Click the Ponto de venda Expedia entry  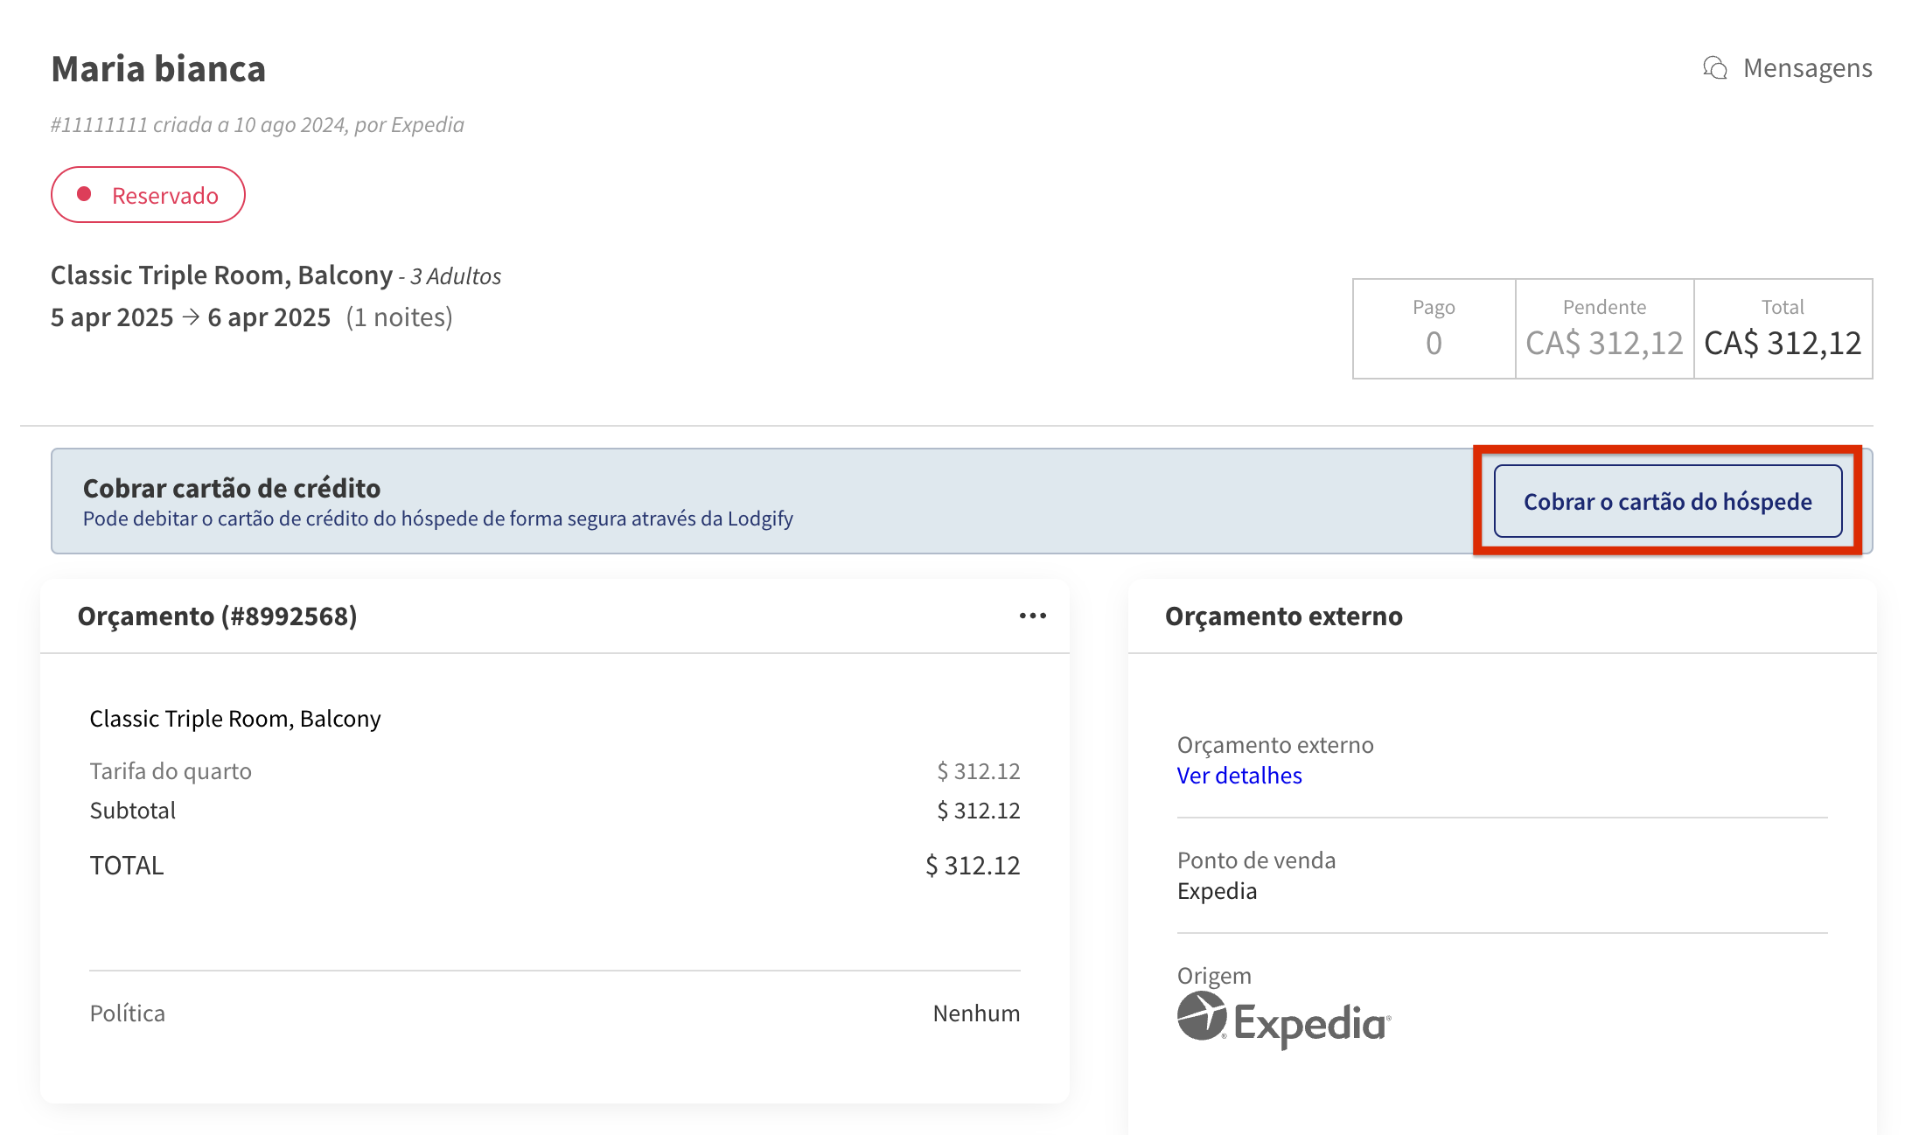pos(1216,890)
